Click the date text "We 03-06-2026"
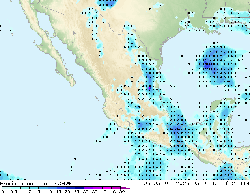This screenshot has height=193, width=250. pyautogui.click(x=166, y=184)
